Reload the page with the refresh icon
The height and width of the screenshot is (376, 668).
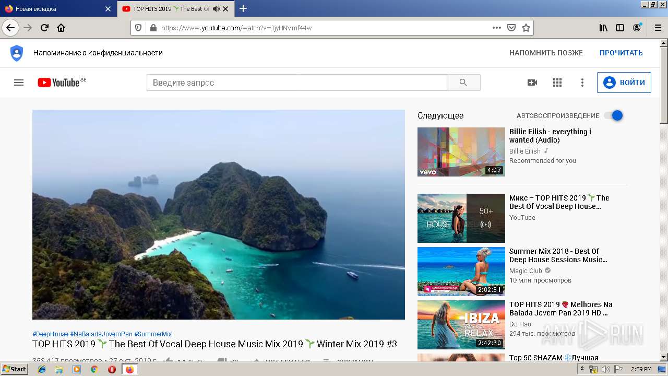44,28
